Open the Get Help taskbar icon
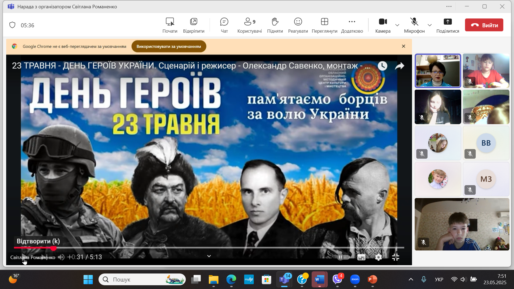This screenshot has height=289, width=514. pos(302,280)
